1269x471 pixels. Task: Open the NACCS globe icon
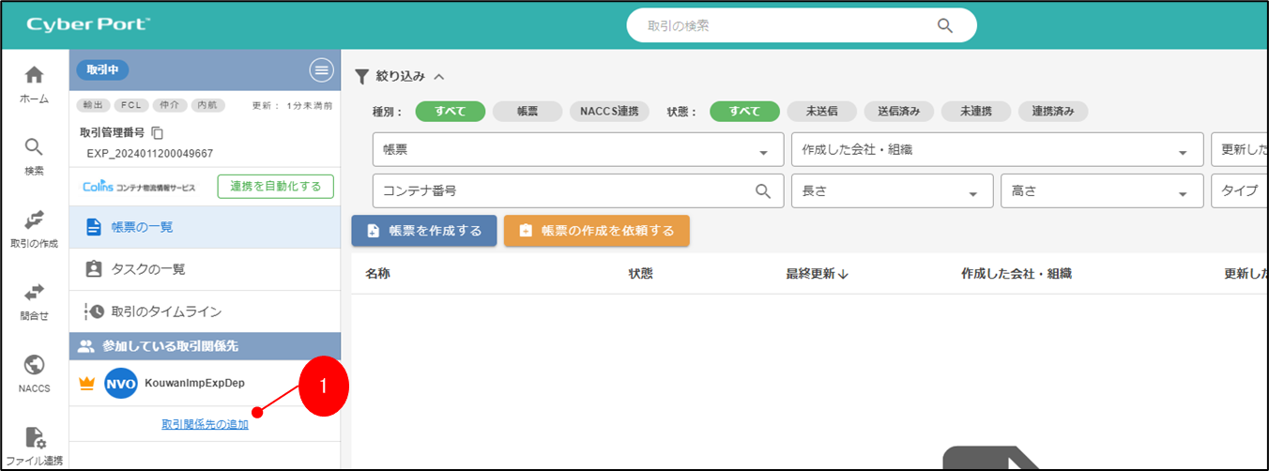coord(34,365)
